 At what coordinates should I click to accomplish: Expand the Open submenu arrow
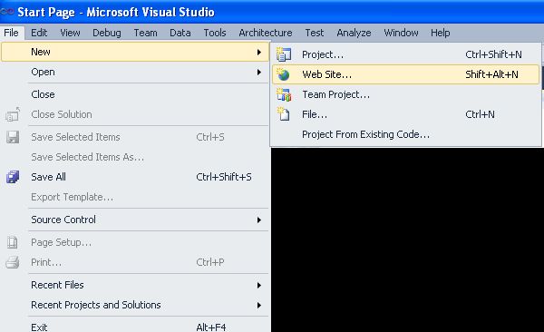258,72
